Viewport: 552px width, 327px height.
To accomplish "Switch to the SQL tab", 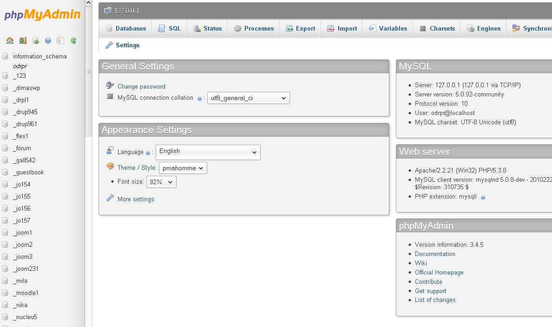I will point(169,28).
